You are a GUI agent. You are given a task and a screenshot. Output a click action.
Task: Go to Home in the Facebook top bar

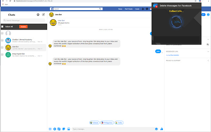[x=120, y=9]
